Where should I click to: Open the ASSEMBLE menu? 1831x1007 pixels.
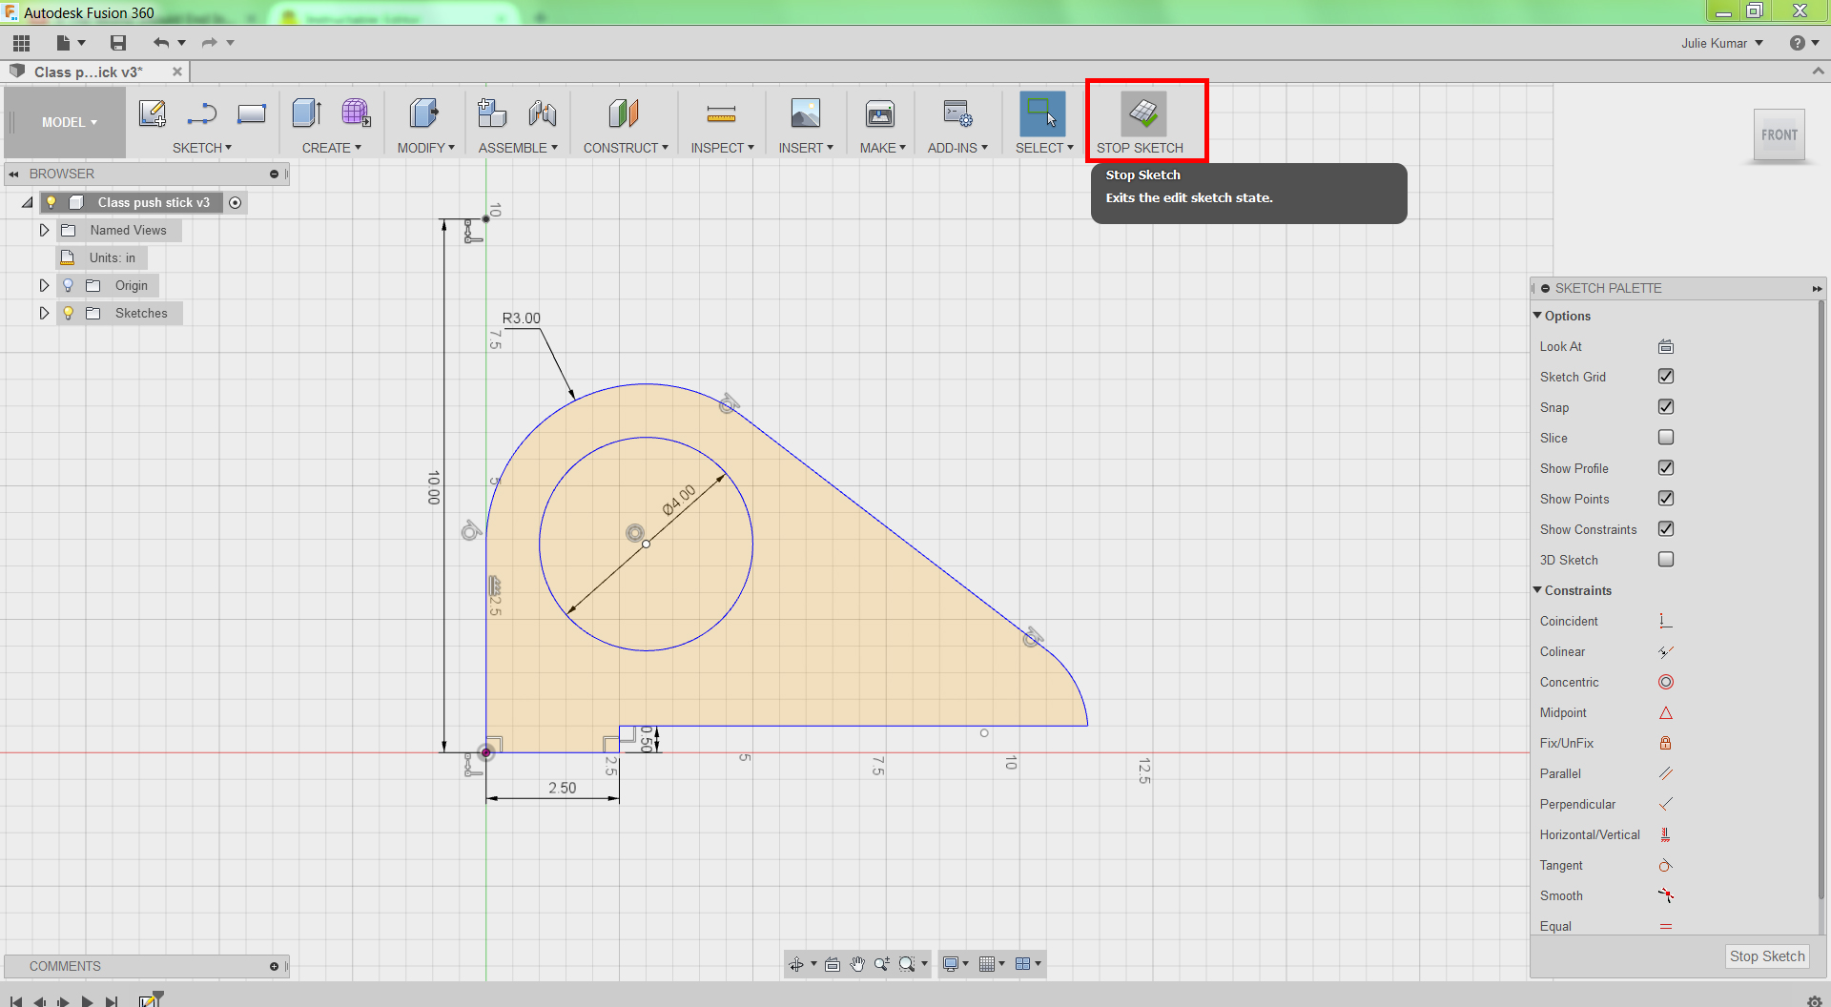point(518,148)
